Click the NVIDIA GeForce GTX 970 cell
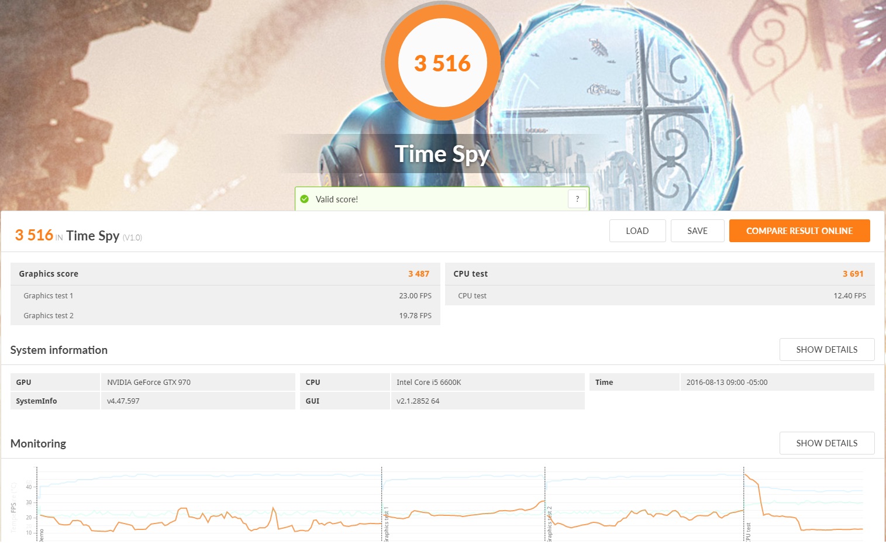 click(x=198, y=382)
